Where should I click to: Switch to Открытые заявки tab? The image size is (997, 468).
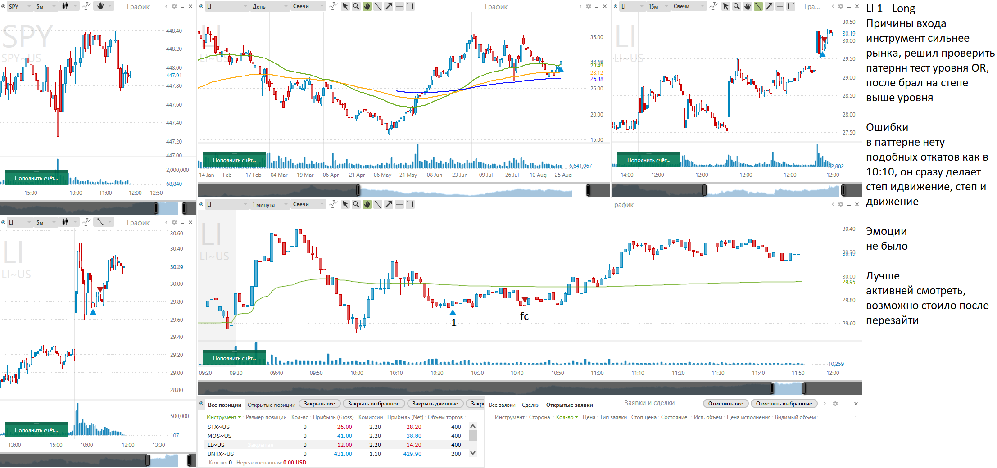[569, 405]
